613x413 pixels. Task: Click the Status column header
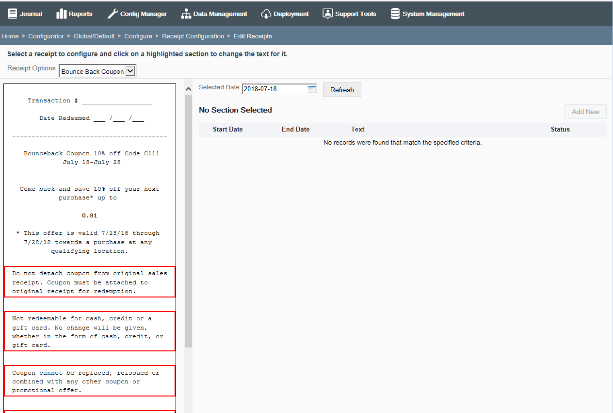pyautogui.click(x=560, y=130)
